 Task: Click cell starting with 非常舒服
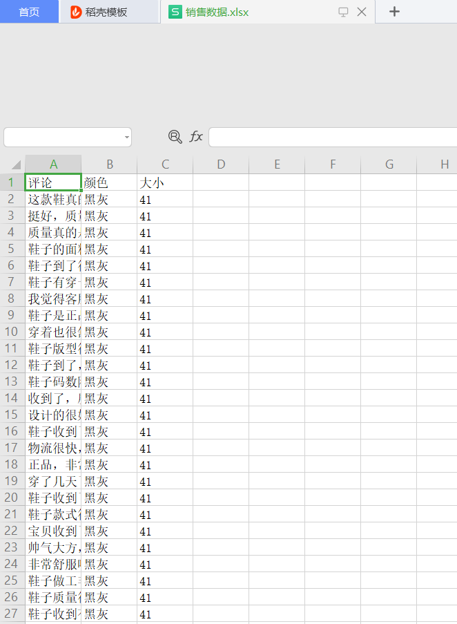[x=53, y=564]
